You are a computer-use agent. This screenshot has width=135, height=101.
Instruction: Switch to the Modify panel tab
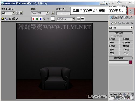(x=112, y=17)
